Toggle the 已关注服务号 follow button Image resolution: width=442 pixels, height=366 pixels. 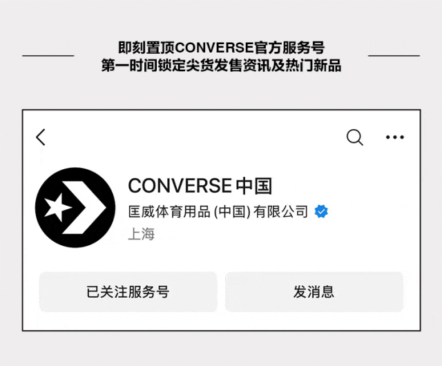coord(128,292)
